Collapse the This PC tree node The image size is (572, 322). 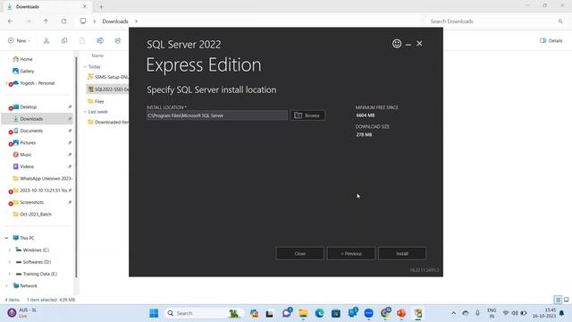pos(6,238)
